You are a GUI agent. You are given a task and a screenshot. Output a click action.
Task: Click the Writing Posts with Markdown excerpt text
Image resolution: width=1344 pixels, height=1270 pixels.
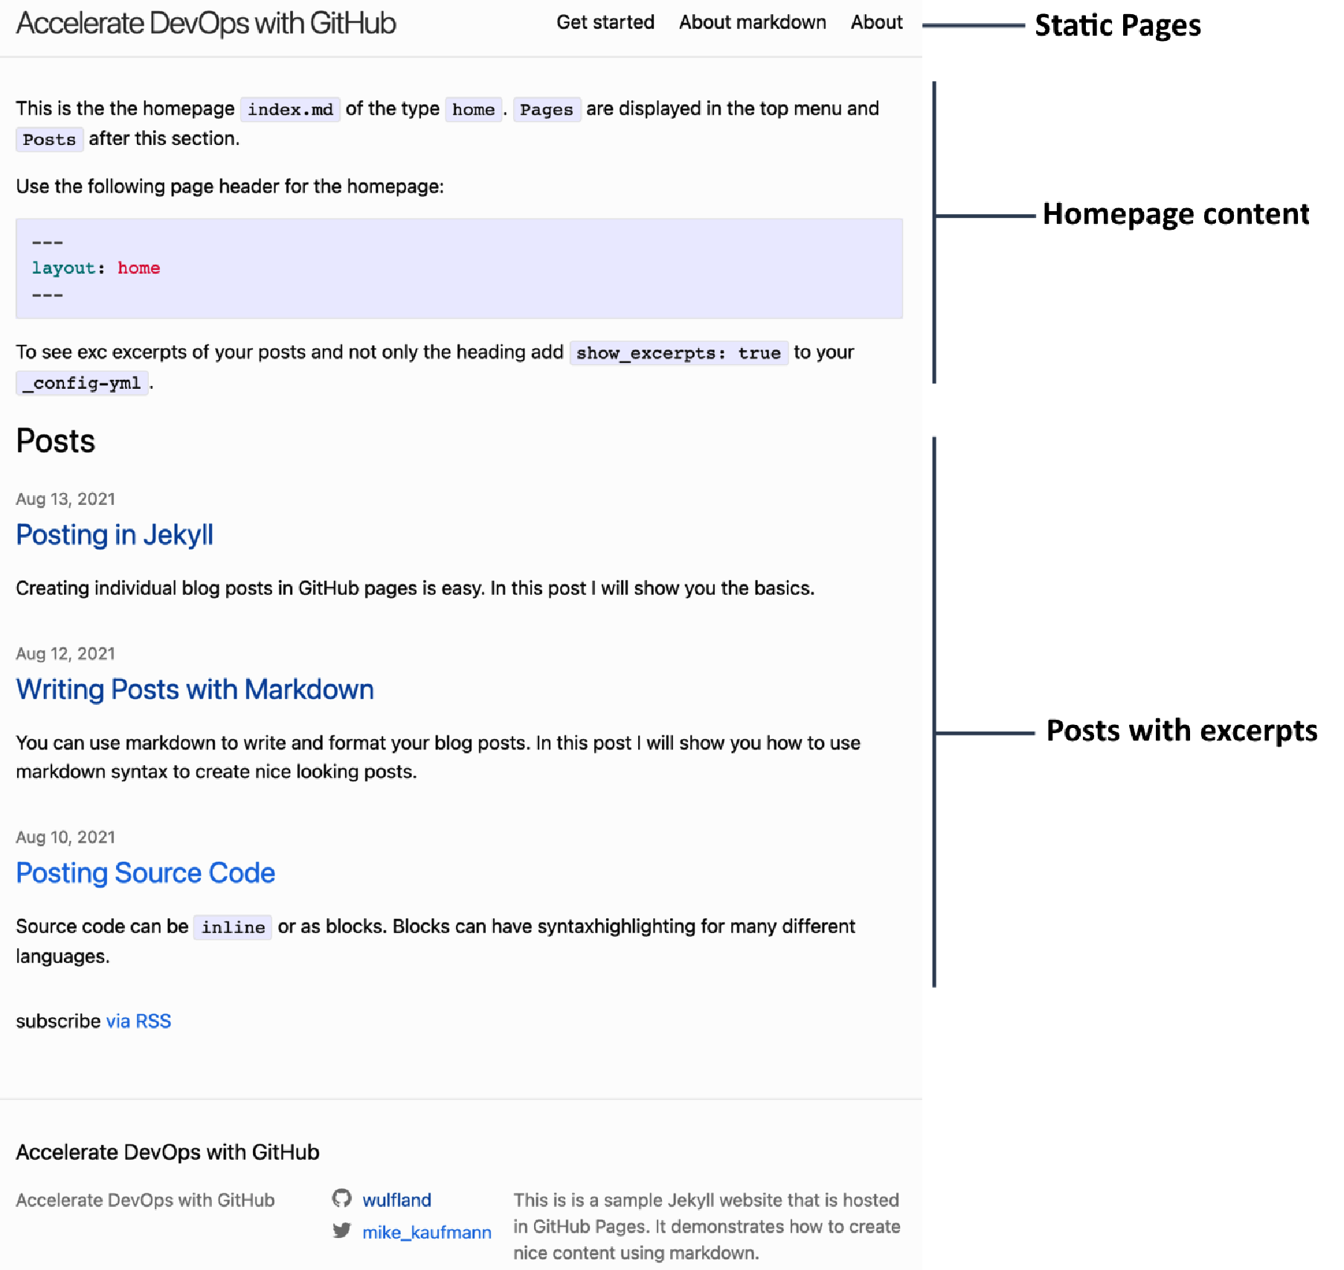point(438,757)
